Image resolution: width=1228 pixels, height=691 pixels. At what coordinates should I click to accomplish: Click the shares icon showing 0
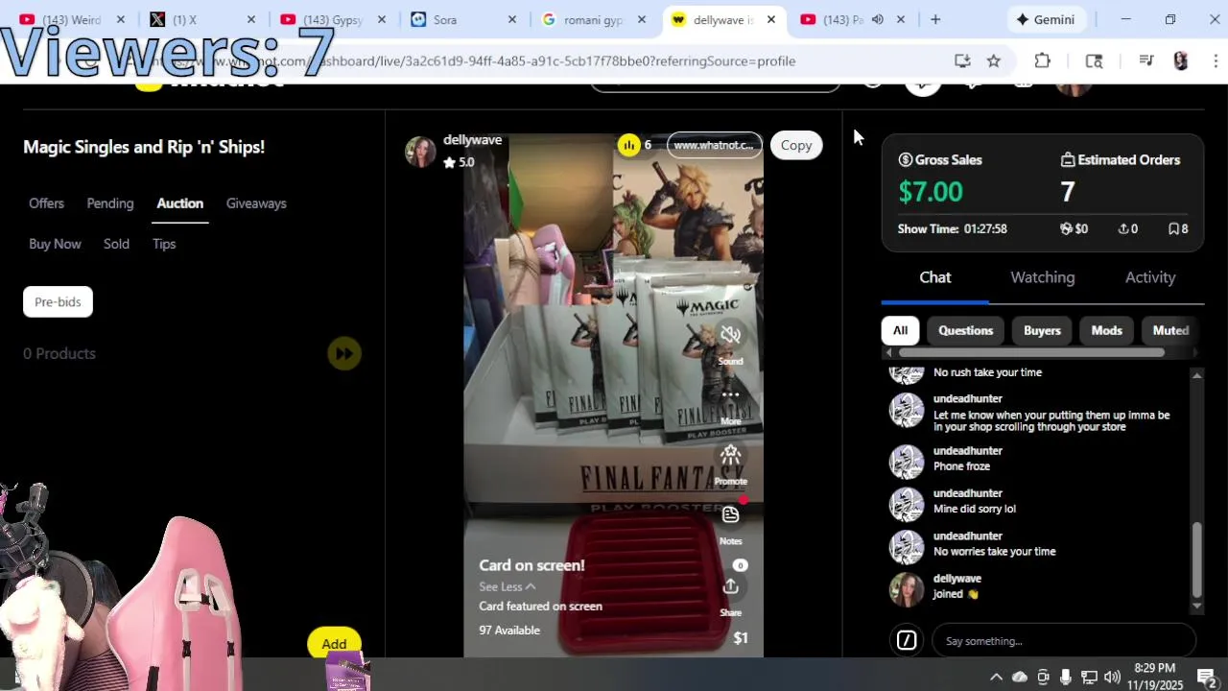(x=1122, y=228)
